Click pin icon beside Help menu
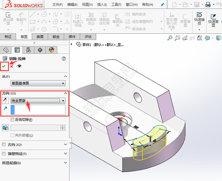 tap(162, 5)
